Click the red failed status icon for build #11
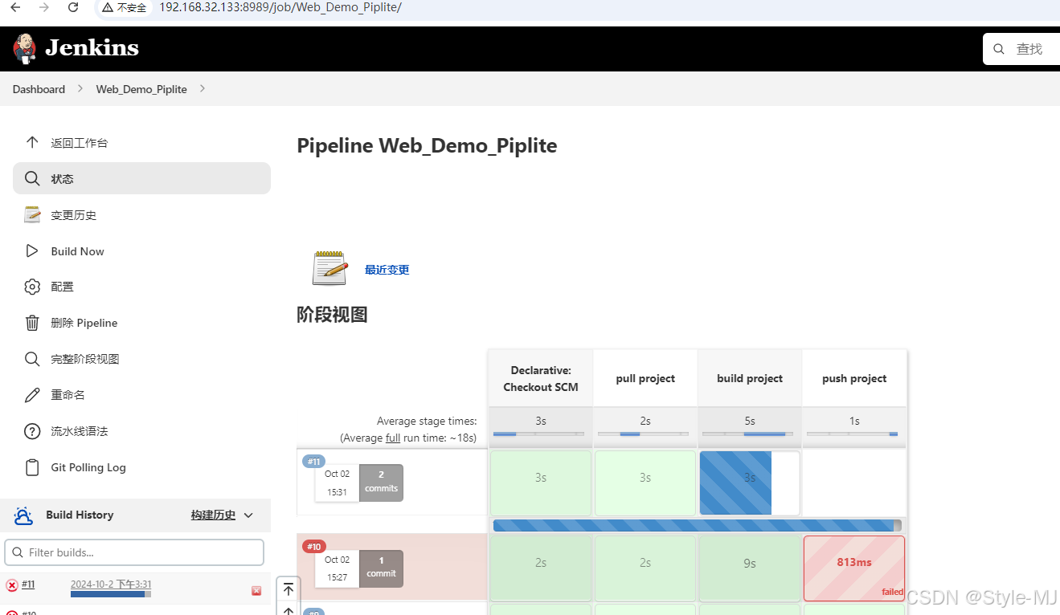This screenshot has width=1060, height=615. point(12,585)
